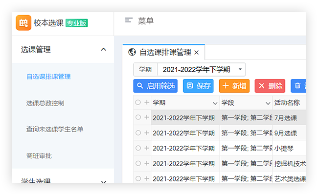Viewport: 318px width, 195px height.
Task: Open the 学期 semester dropdown
Action: 240,69
